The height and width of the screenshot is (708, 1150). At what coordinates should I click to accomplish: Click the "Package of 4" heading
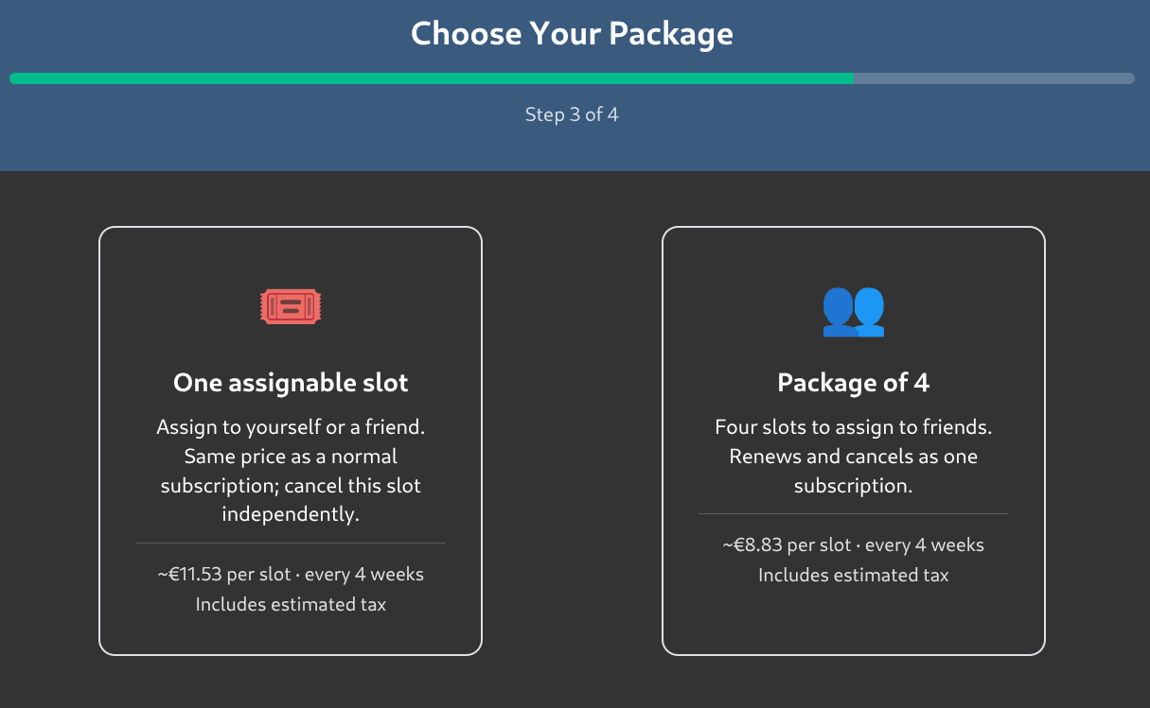tap(853, 383)
